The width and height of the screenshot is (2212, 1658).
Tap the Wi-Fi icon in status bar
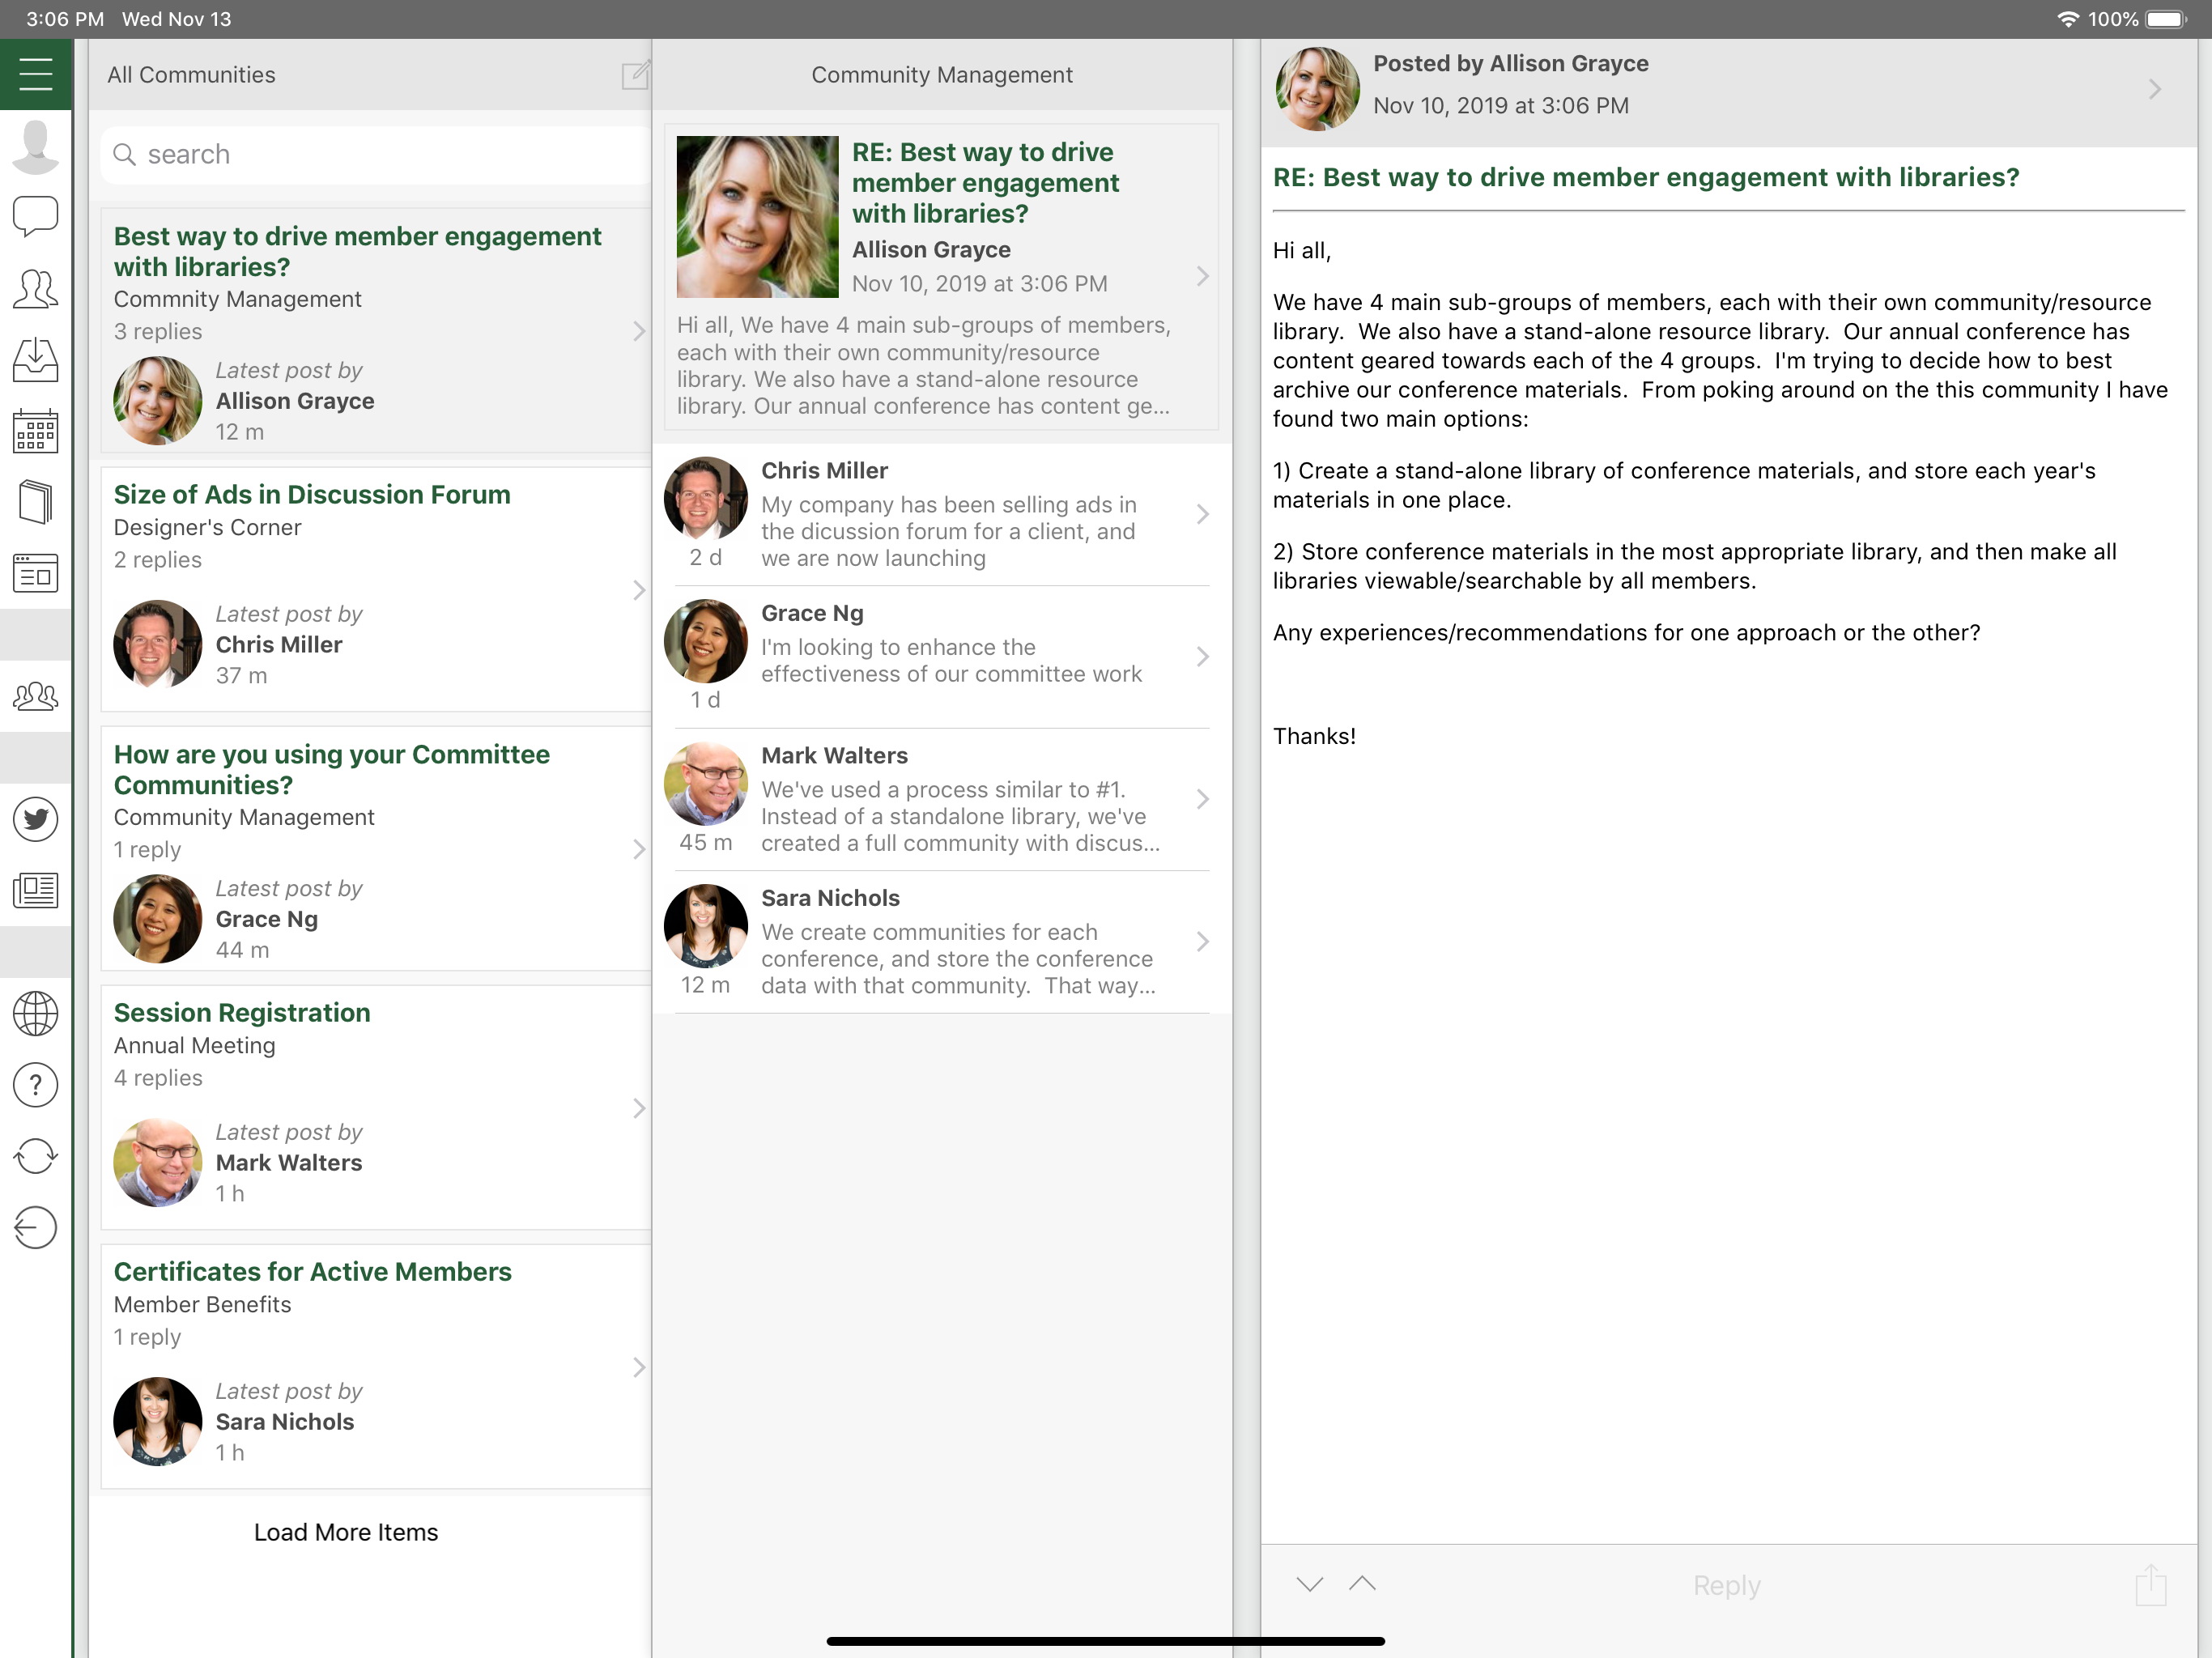point(2068,19)
